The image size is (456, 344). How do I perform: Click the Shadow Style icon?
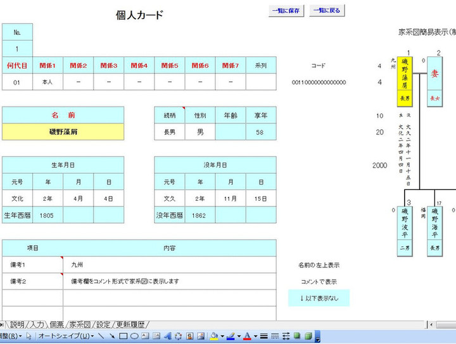pos(297,336)
